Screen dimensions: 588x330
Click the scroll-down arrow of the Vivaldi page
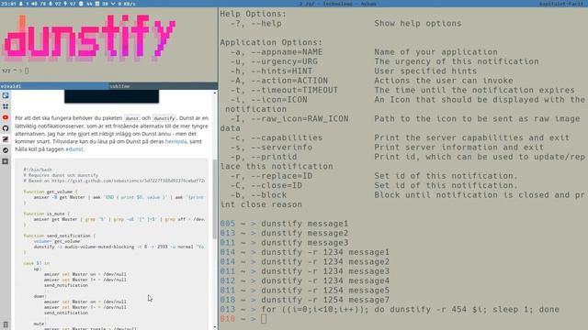tap(214, 327)
